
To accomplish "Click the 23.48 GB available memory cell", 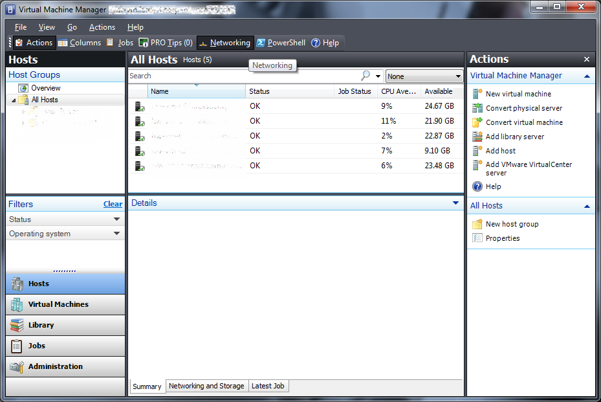I will coord(439,166).
